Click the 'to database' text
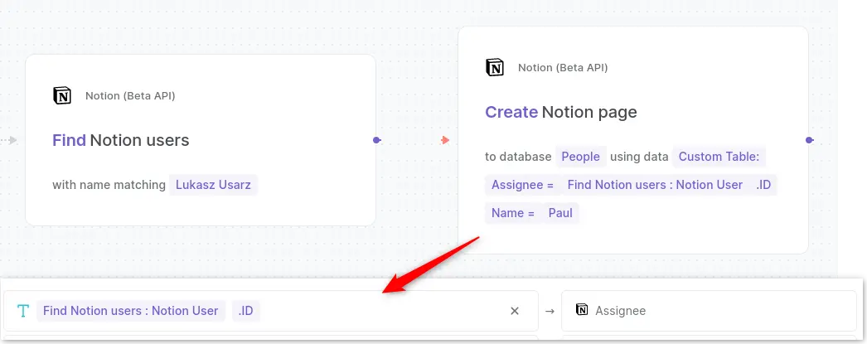The height and width of the screenshot is (344, 867). coord(518,157)
